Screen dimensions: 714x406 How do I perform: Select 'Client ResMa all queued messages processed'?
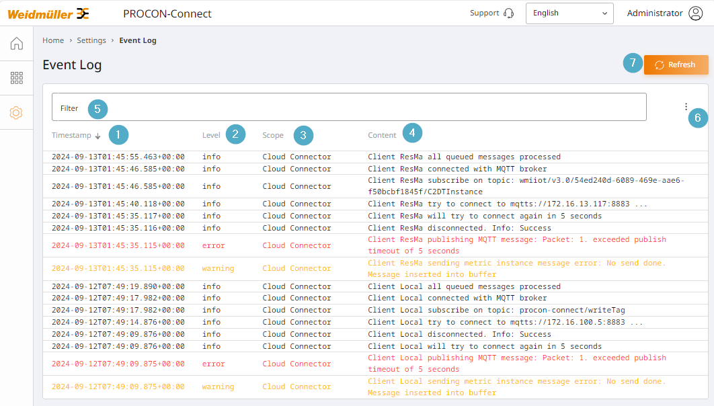tap(464, 157)
